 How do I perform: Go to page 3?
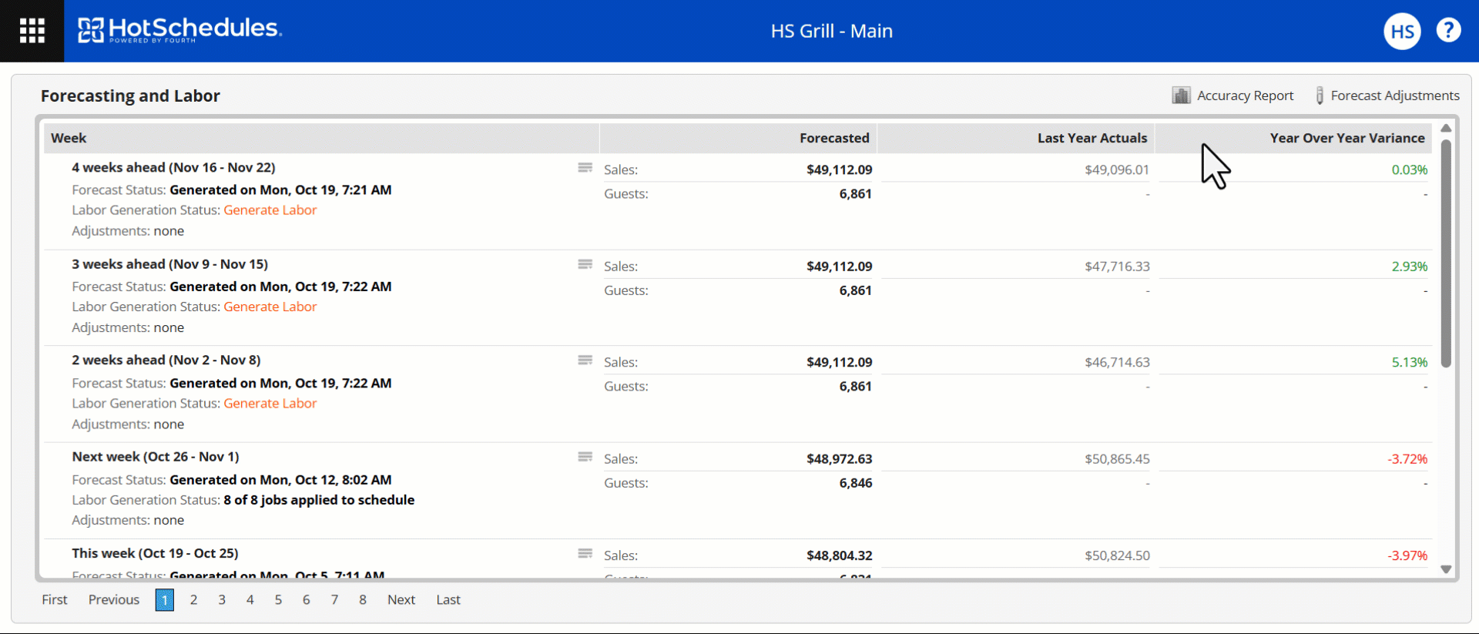click(222, 600)
